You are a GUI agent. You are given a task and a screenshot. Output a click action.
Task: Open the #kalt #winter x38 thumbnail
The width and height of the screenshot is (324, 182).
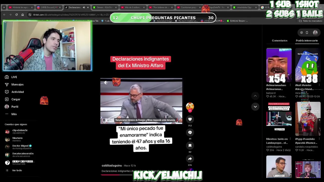308,65
